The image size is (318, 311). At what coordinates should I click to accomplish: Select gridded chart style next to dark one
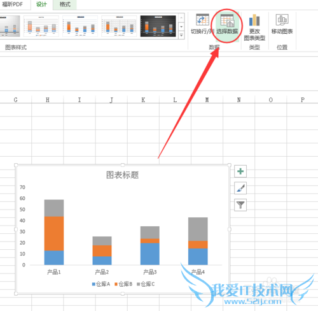(x=119, y=26)
